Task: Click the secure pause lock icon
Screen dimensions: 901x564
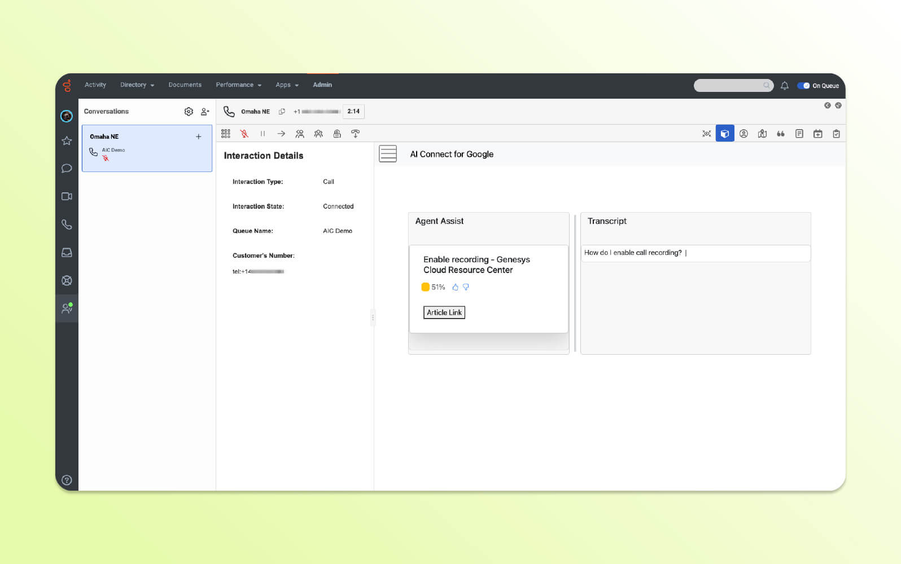Action: pos(337,134)
